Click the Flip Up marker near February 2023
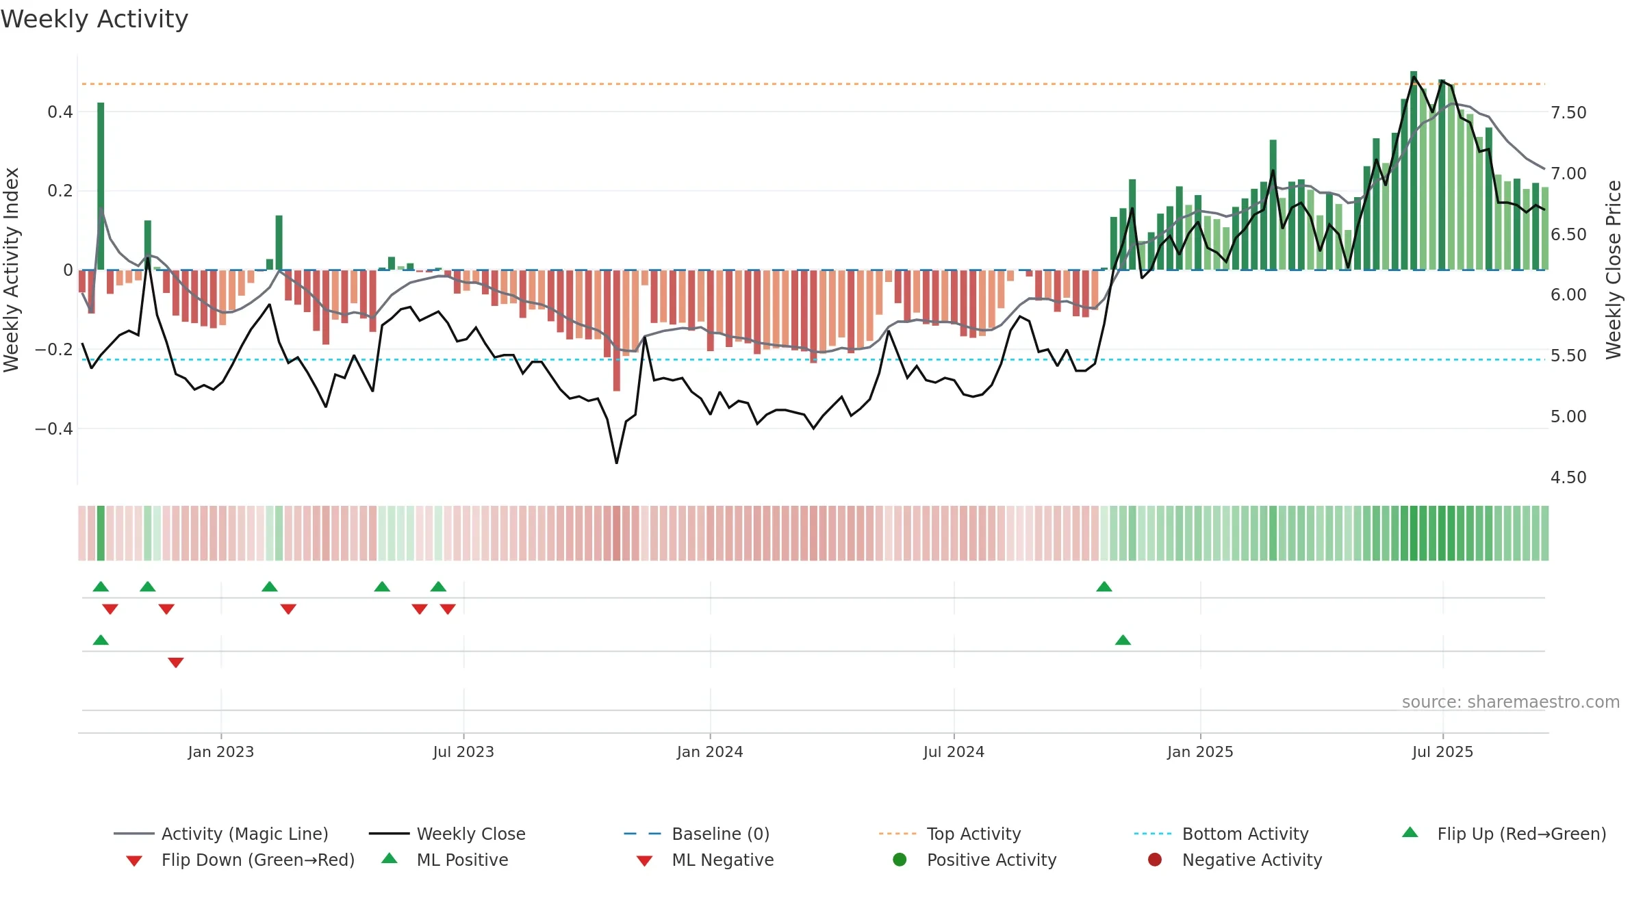 tap(270, 587)
